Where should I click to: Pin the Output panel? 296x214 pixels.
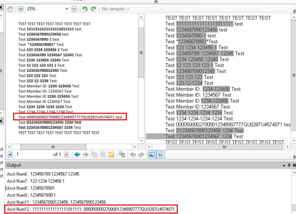289,165
